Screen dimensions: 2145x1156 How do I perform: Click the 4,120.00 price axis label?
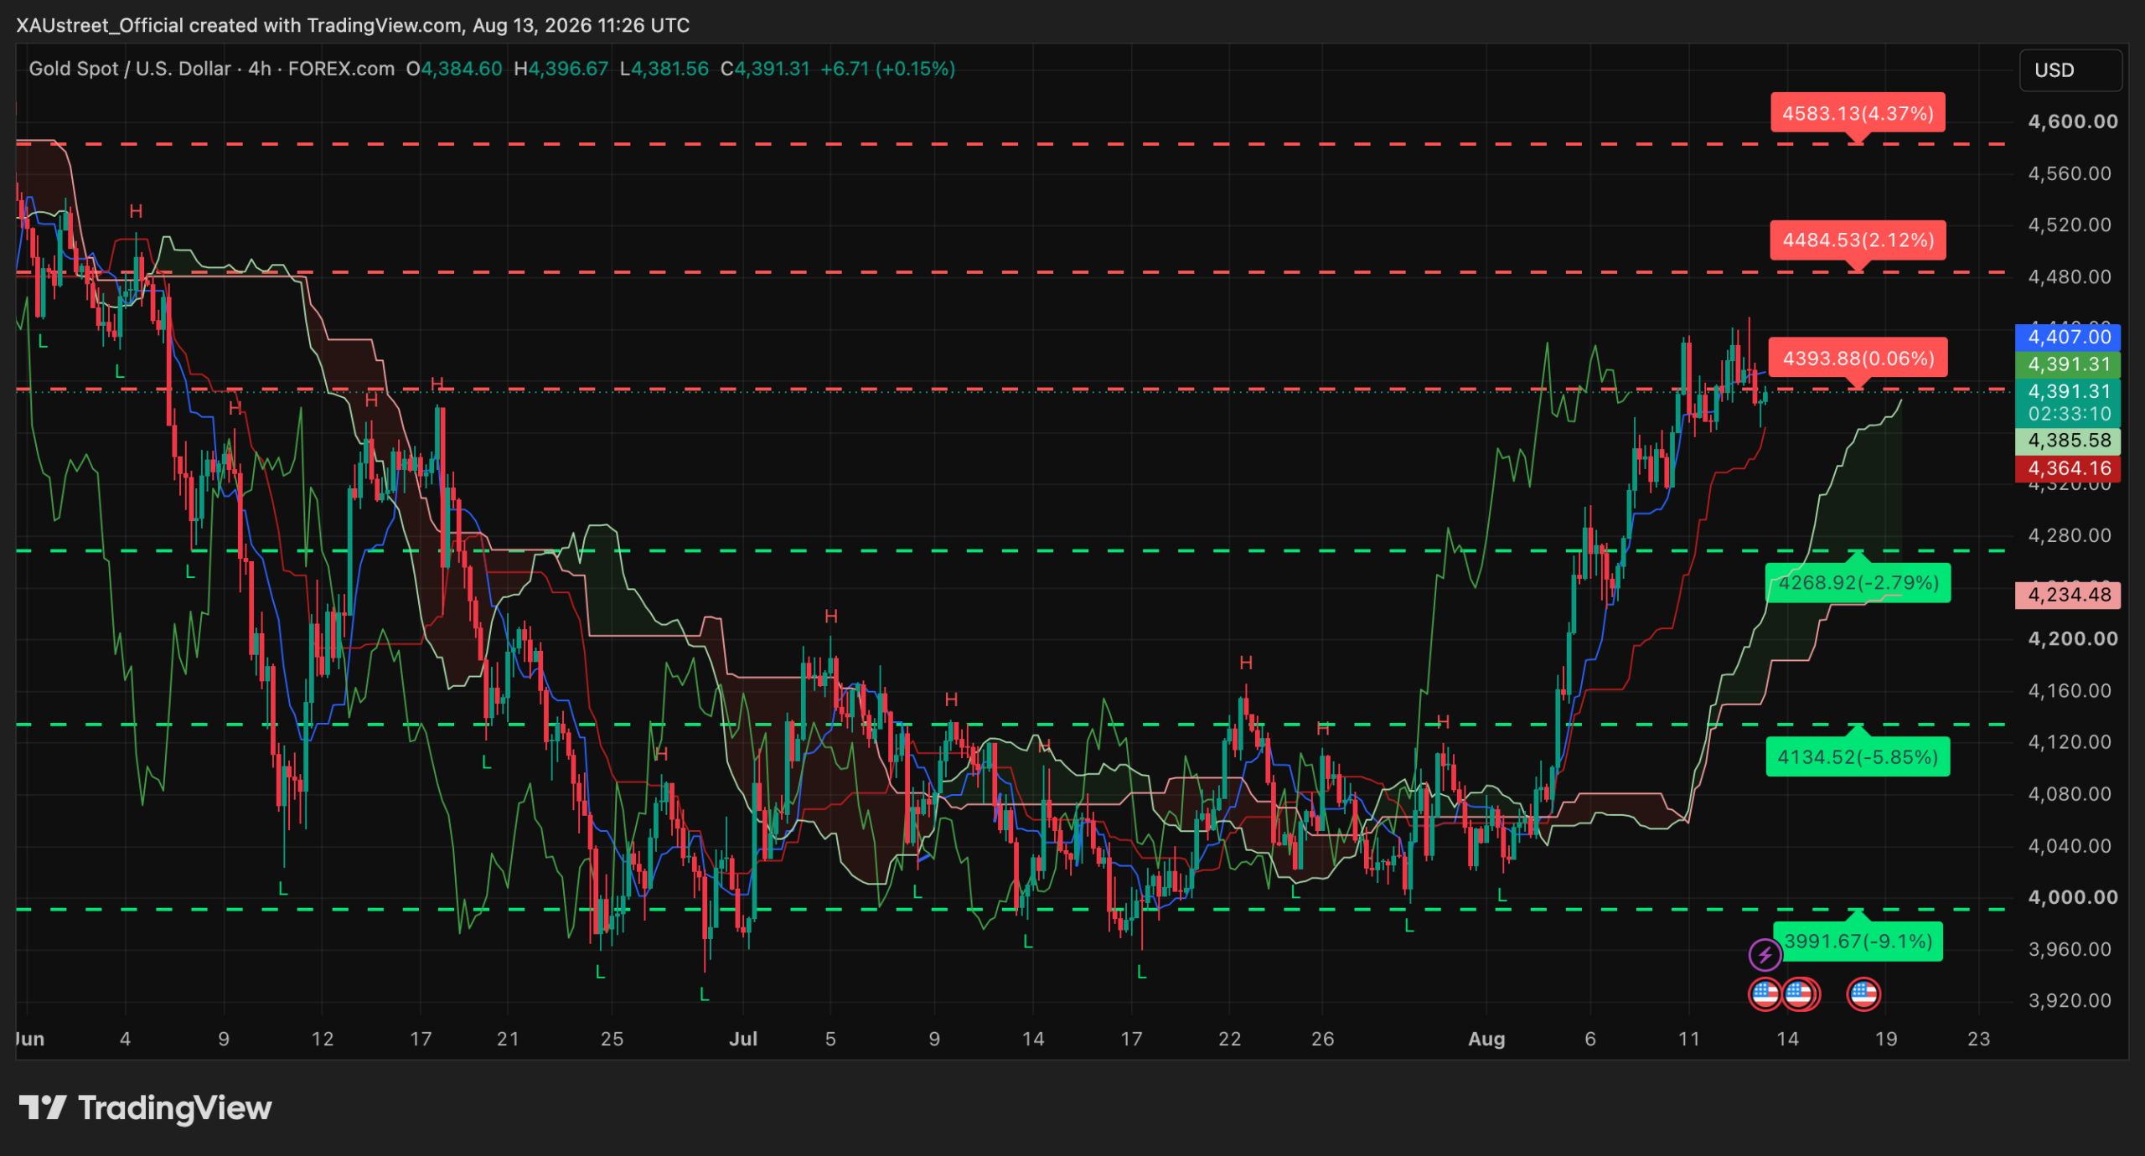click(x=2069, y=742)
